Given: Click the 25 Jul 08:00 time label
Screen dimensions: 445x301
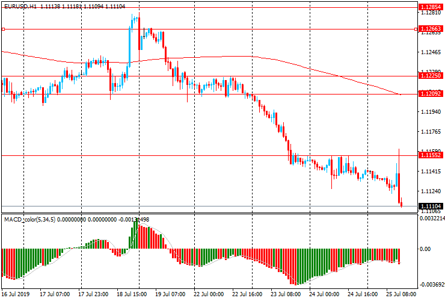Looking at the screenshot, I should pos(401,294).
